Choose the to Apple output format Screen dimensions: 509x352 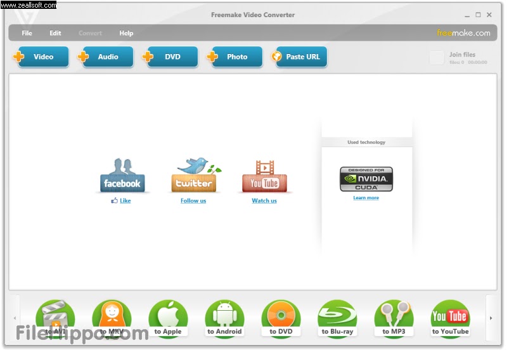(168, 319)
